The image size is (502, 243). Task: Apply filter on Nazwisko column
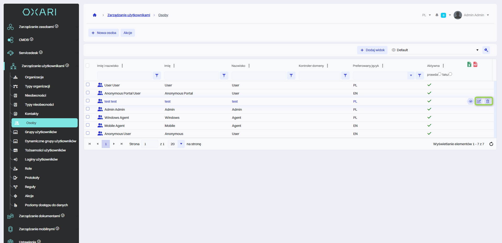tap(291, 75)
